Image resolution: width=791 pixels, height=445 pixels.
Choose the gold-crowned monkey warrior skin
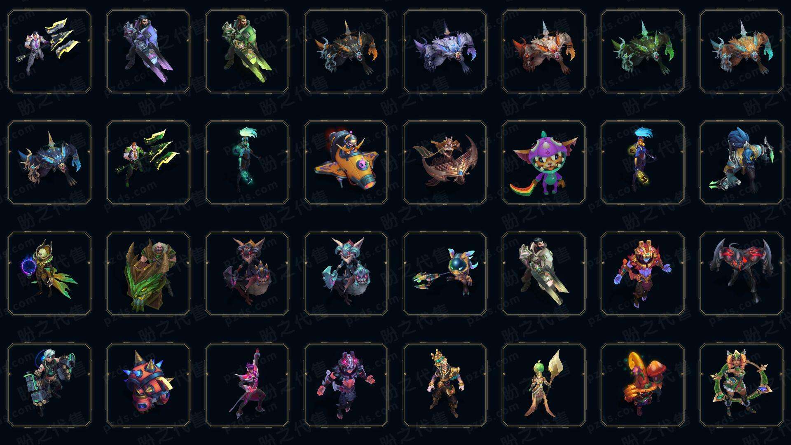[445, 385]
